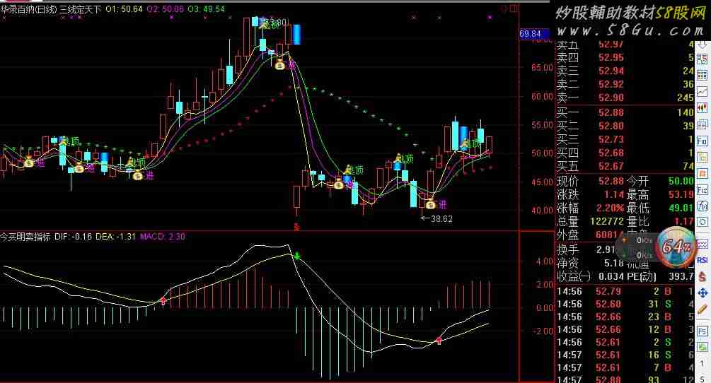This screenshot has height=383, width=711.
Task: Select the 买五 bid row at 52.67
Action: (x=625, y=166)
